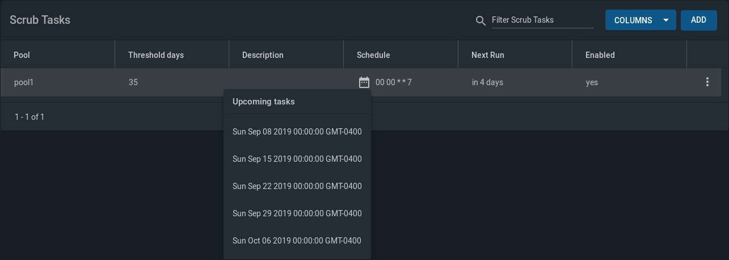Sort by the Pool column header
Viewport: 729px width, 260px height.
click(22, 55)
